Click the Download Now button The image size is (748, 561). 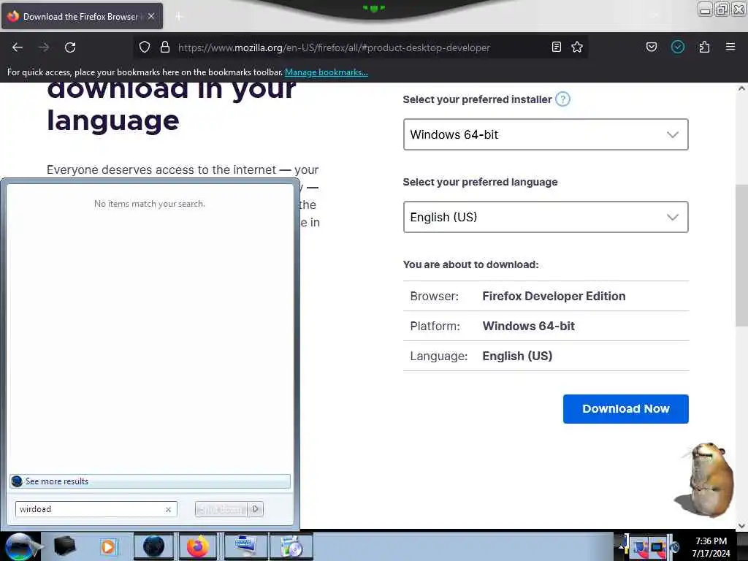(x=626, y=409)
